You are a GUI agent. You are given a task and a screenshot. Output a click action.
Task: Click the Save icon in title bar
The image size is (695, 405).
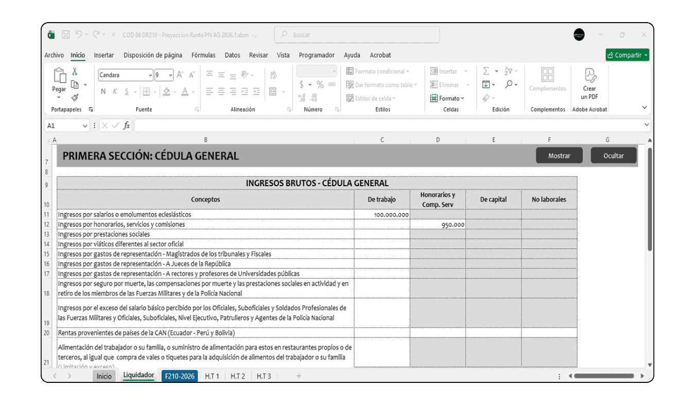pyautogui.click(x=66, y=35)
